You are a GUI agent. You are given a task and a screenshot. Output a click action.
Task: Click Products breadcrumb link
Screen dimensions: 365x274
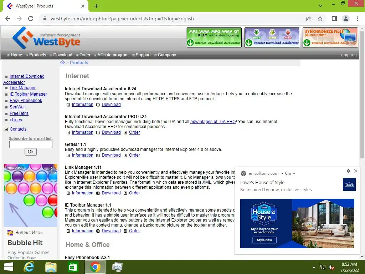click(x=79, y=63)
